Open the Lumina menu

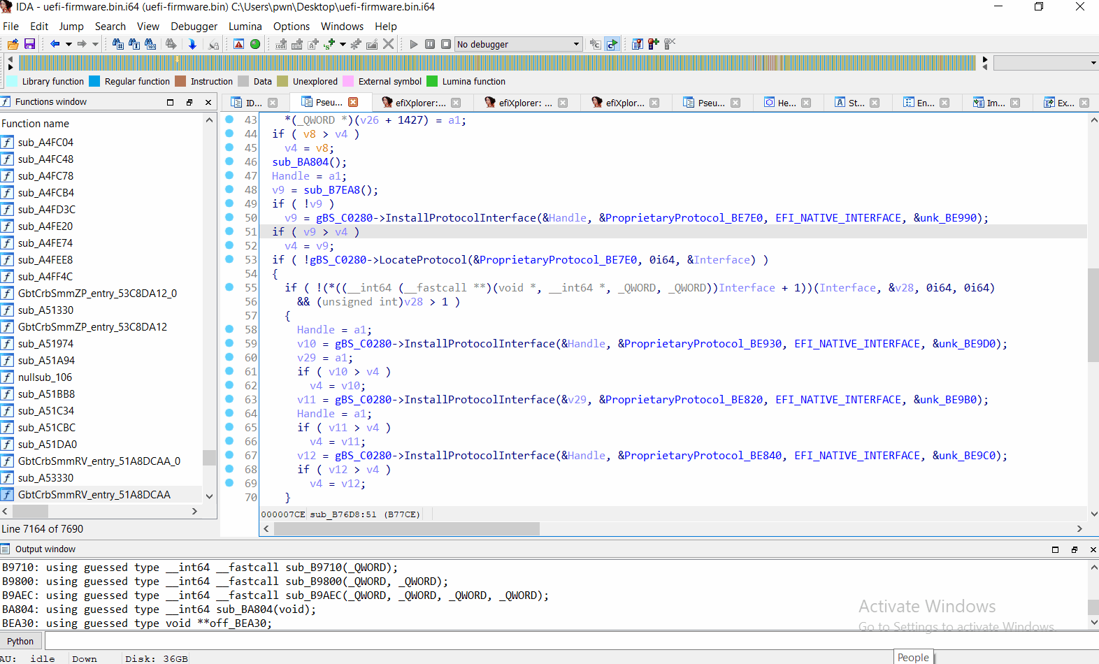coord(245,27)
